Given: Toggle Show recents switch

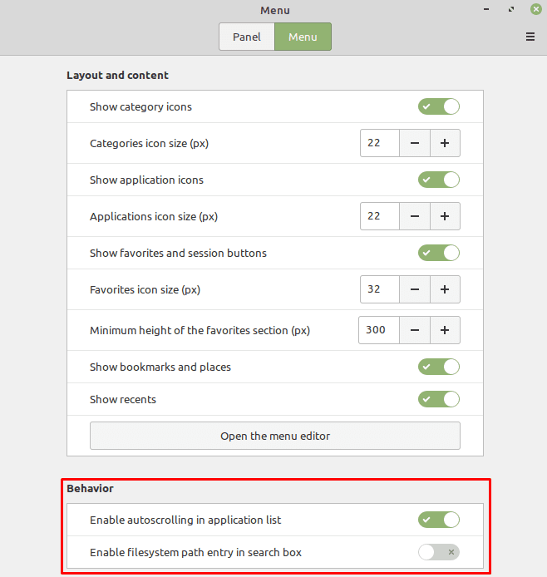Looking at the screenshot, I should [439, 399].
